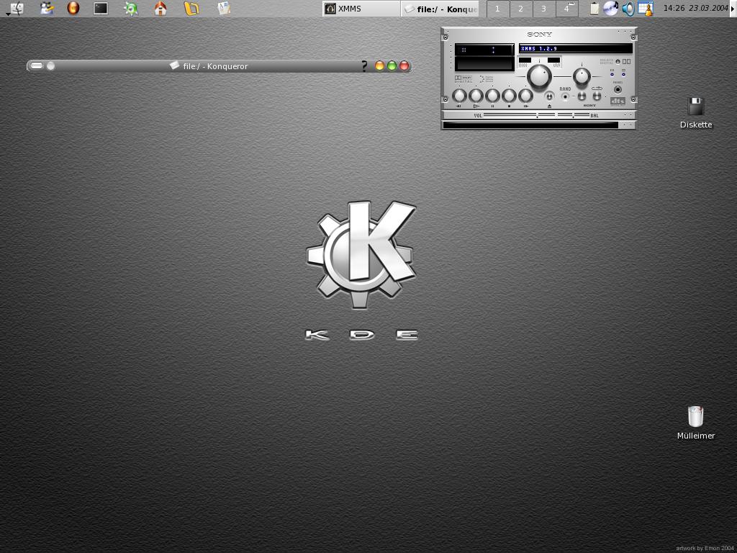The image size is (737, 553).
Task: Switch to virtual desktop 2
Action: (x=520, y=9)
